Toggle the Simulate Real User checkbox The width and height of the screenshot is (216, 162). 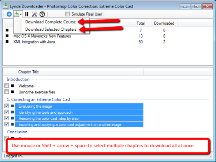click(67, 14)
